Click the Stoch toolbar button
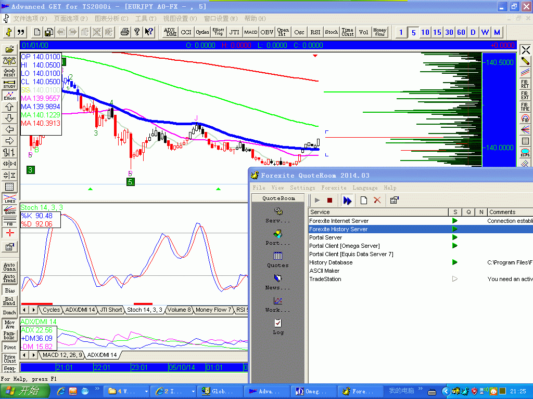 (331, 32)
